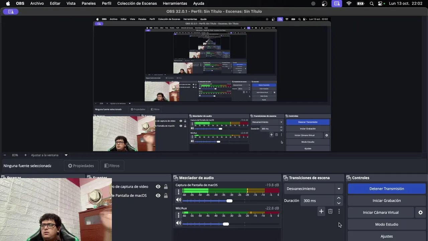Open source Propiedades
Screen dimensions: 428x241
click(x=81, y=166)
